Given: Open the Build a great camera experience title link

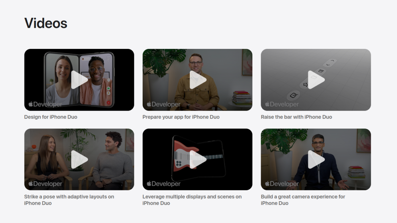Looking at the screenshot, I should 303,200.
